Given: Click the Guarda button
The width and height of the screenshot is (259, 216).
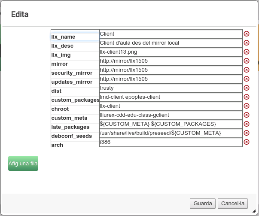Looking at the screenshot, I should (x=203, y=203).
